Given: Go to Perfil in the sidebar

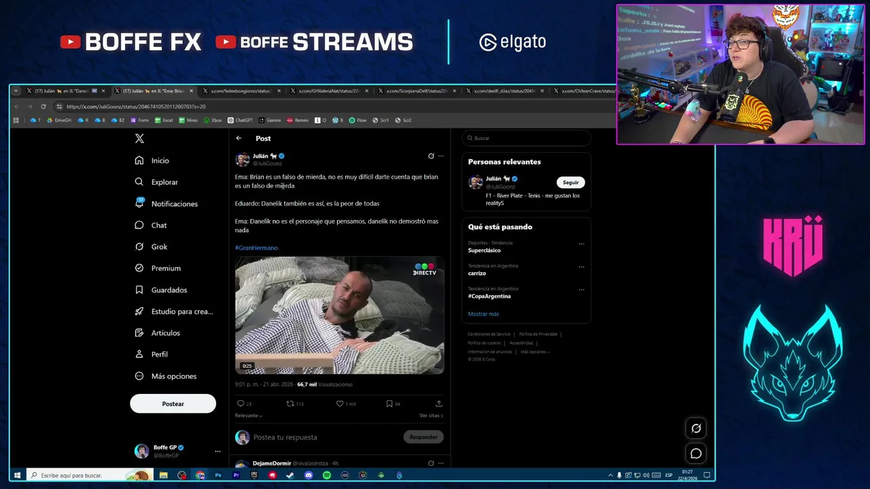Looking at the screenshot, I should click(x=152, y=355).
